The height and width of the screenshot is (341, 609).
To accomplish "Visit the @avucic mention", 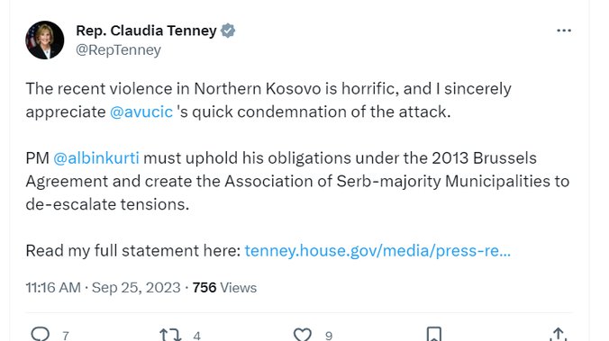I will click(x=141, y=112).
